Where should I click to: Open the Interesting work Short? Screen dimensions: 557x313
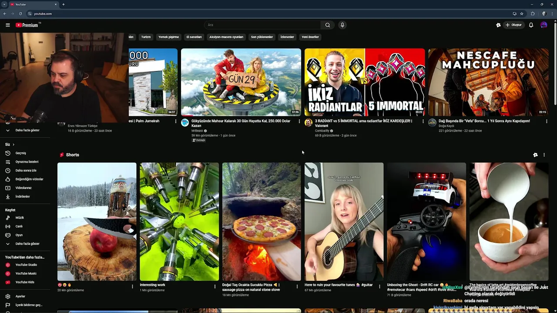click(179, 222)
